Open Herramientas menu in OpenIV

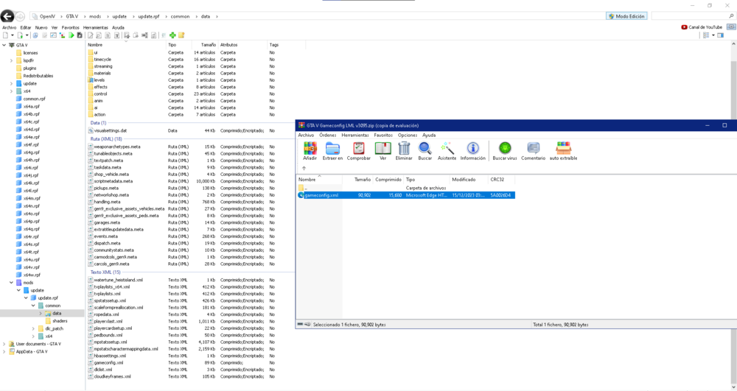[95, 28]
